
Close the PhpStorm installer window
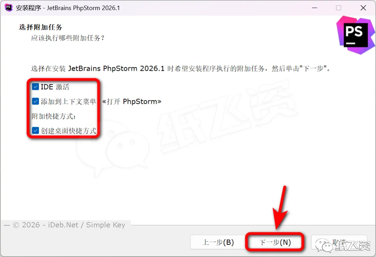pyautogui.click(x=363, y=8)
